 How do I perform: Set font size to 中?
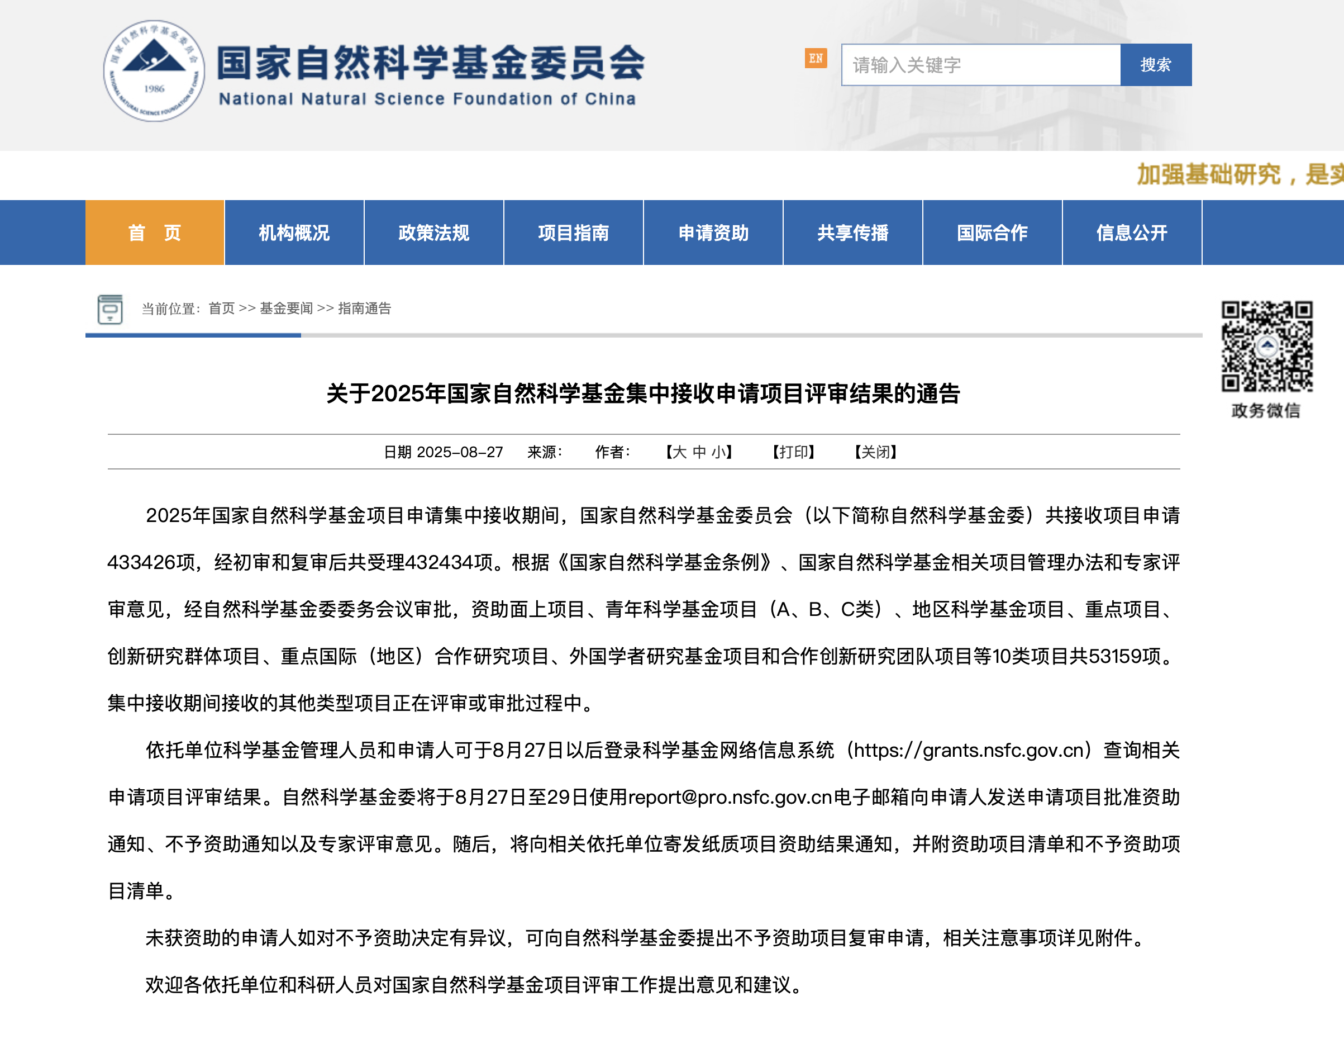[699, 452]
